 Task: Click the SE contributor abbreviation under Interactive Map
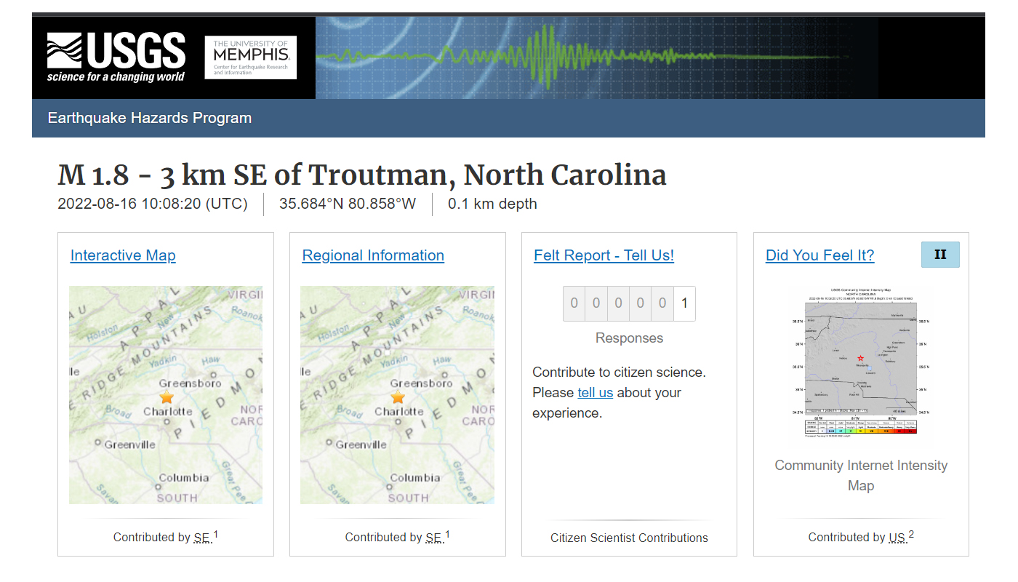click(202, 538)
